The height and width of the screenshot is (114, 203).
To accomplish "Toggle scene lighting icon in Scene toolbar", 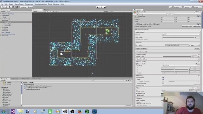I will [x=51, y=11].
